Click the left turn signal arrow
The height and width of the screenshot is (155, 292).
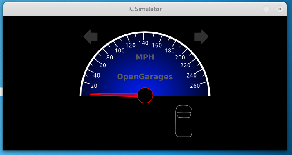(x=91, y=37)
